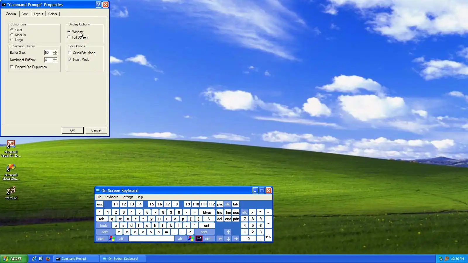
Task: Click system tray search icon
Action: pyautogui.click(x=446, y=259)
